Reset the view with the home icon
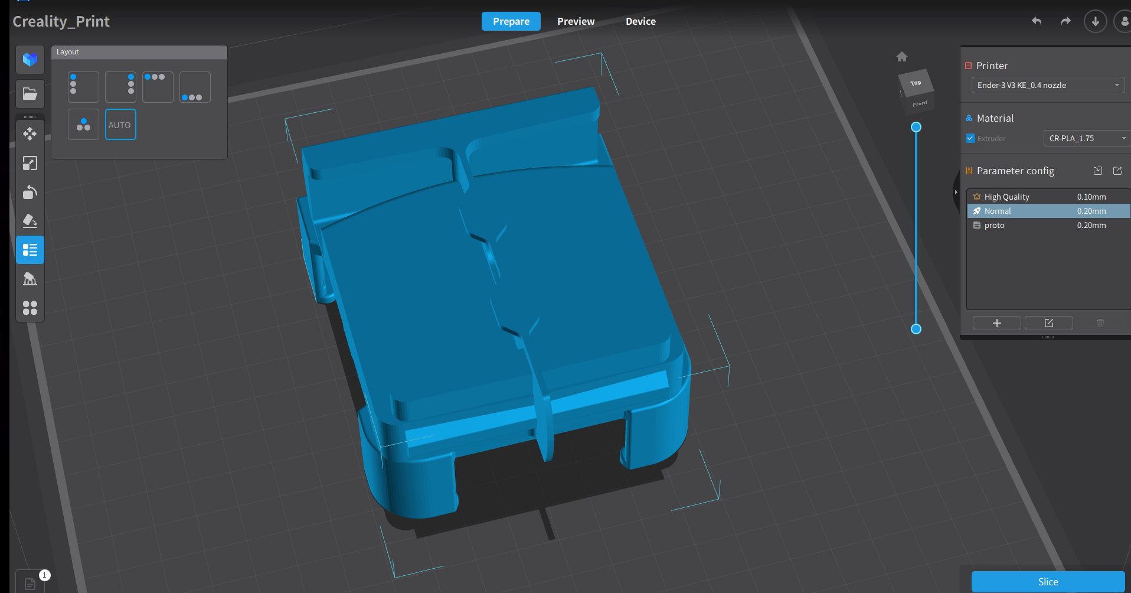1131x593 pixels. click(902, 57)
